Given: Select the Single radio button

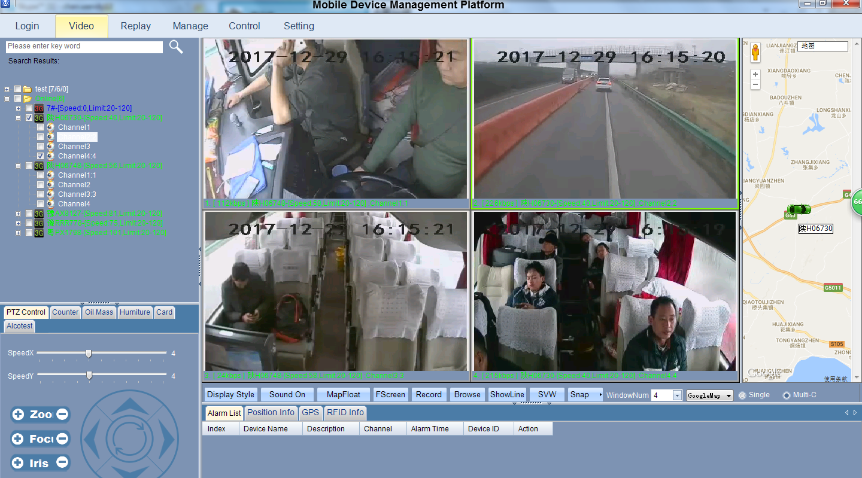Looking at the screenshot, I should [x=742, y=395].
